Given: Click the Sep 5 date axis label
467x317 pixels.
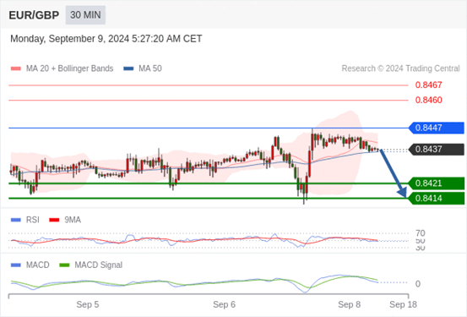Looking at the screenshot, I should click(x=88, y=305).
